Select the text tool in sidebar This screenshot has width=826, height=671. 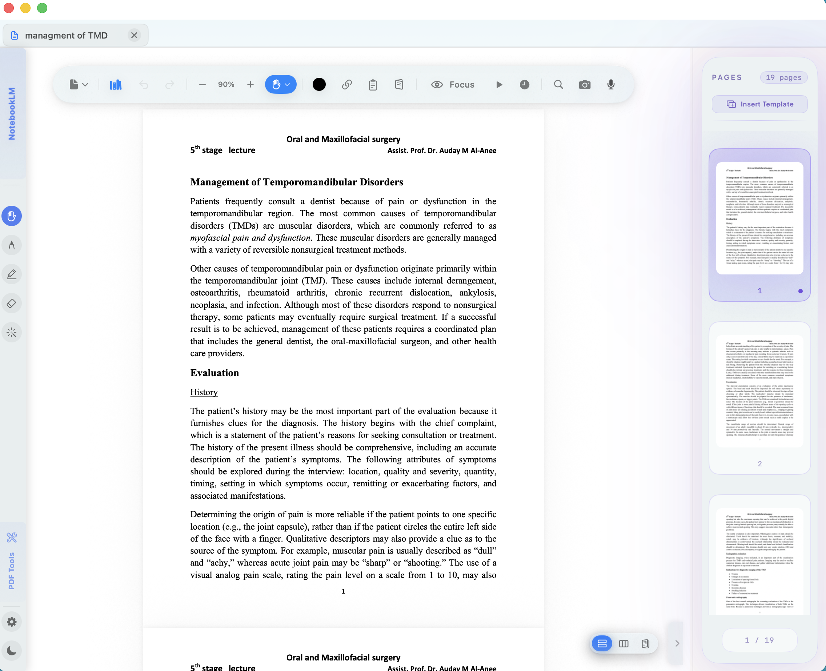pyautogui.click(x=12, y=245)
